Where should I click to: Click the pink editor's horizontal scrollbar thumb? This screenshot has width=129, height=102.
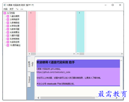click(x=33, y=54)
